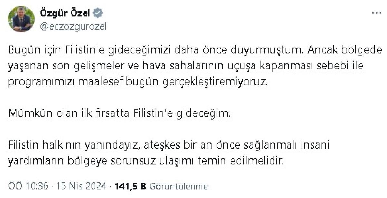Open Özgür Özel's profile picture
Image resolution: width=387 pixels, height=198 pixels.
(21, 19)
